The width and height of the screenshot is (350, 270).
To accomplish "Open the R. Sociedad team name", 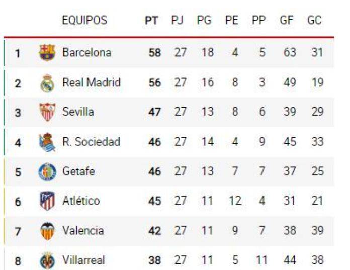I will click(91, 142).
